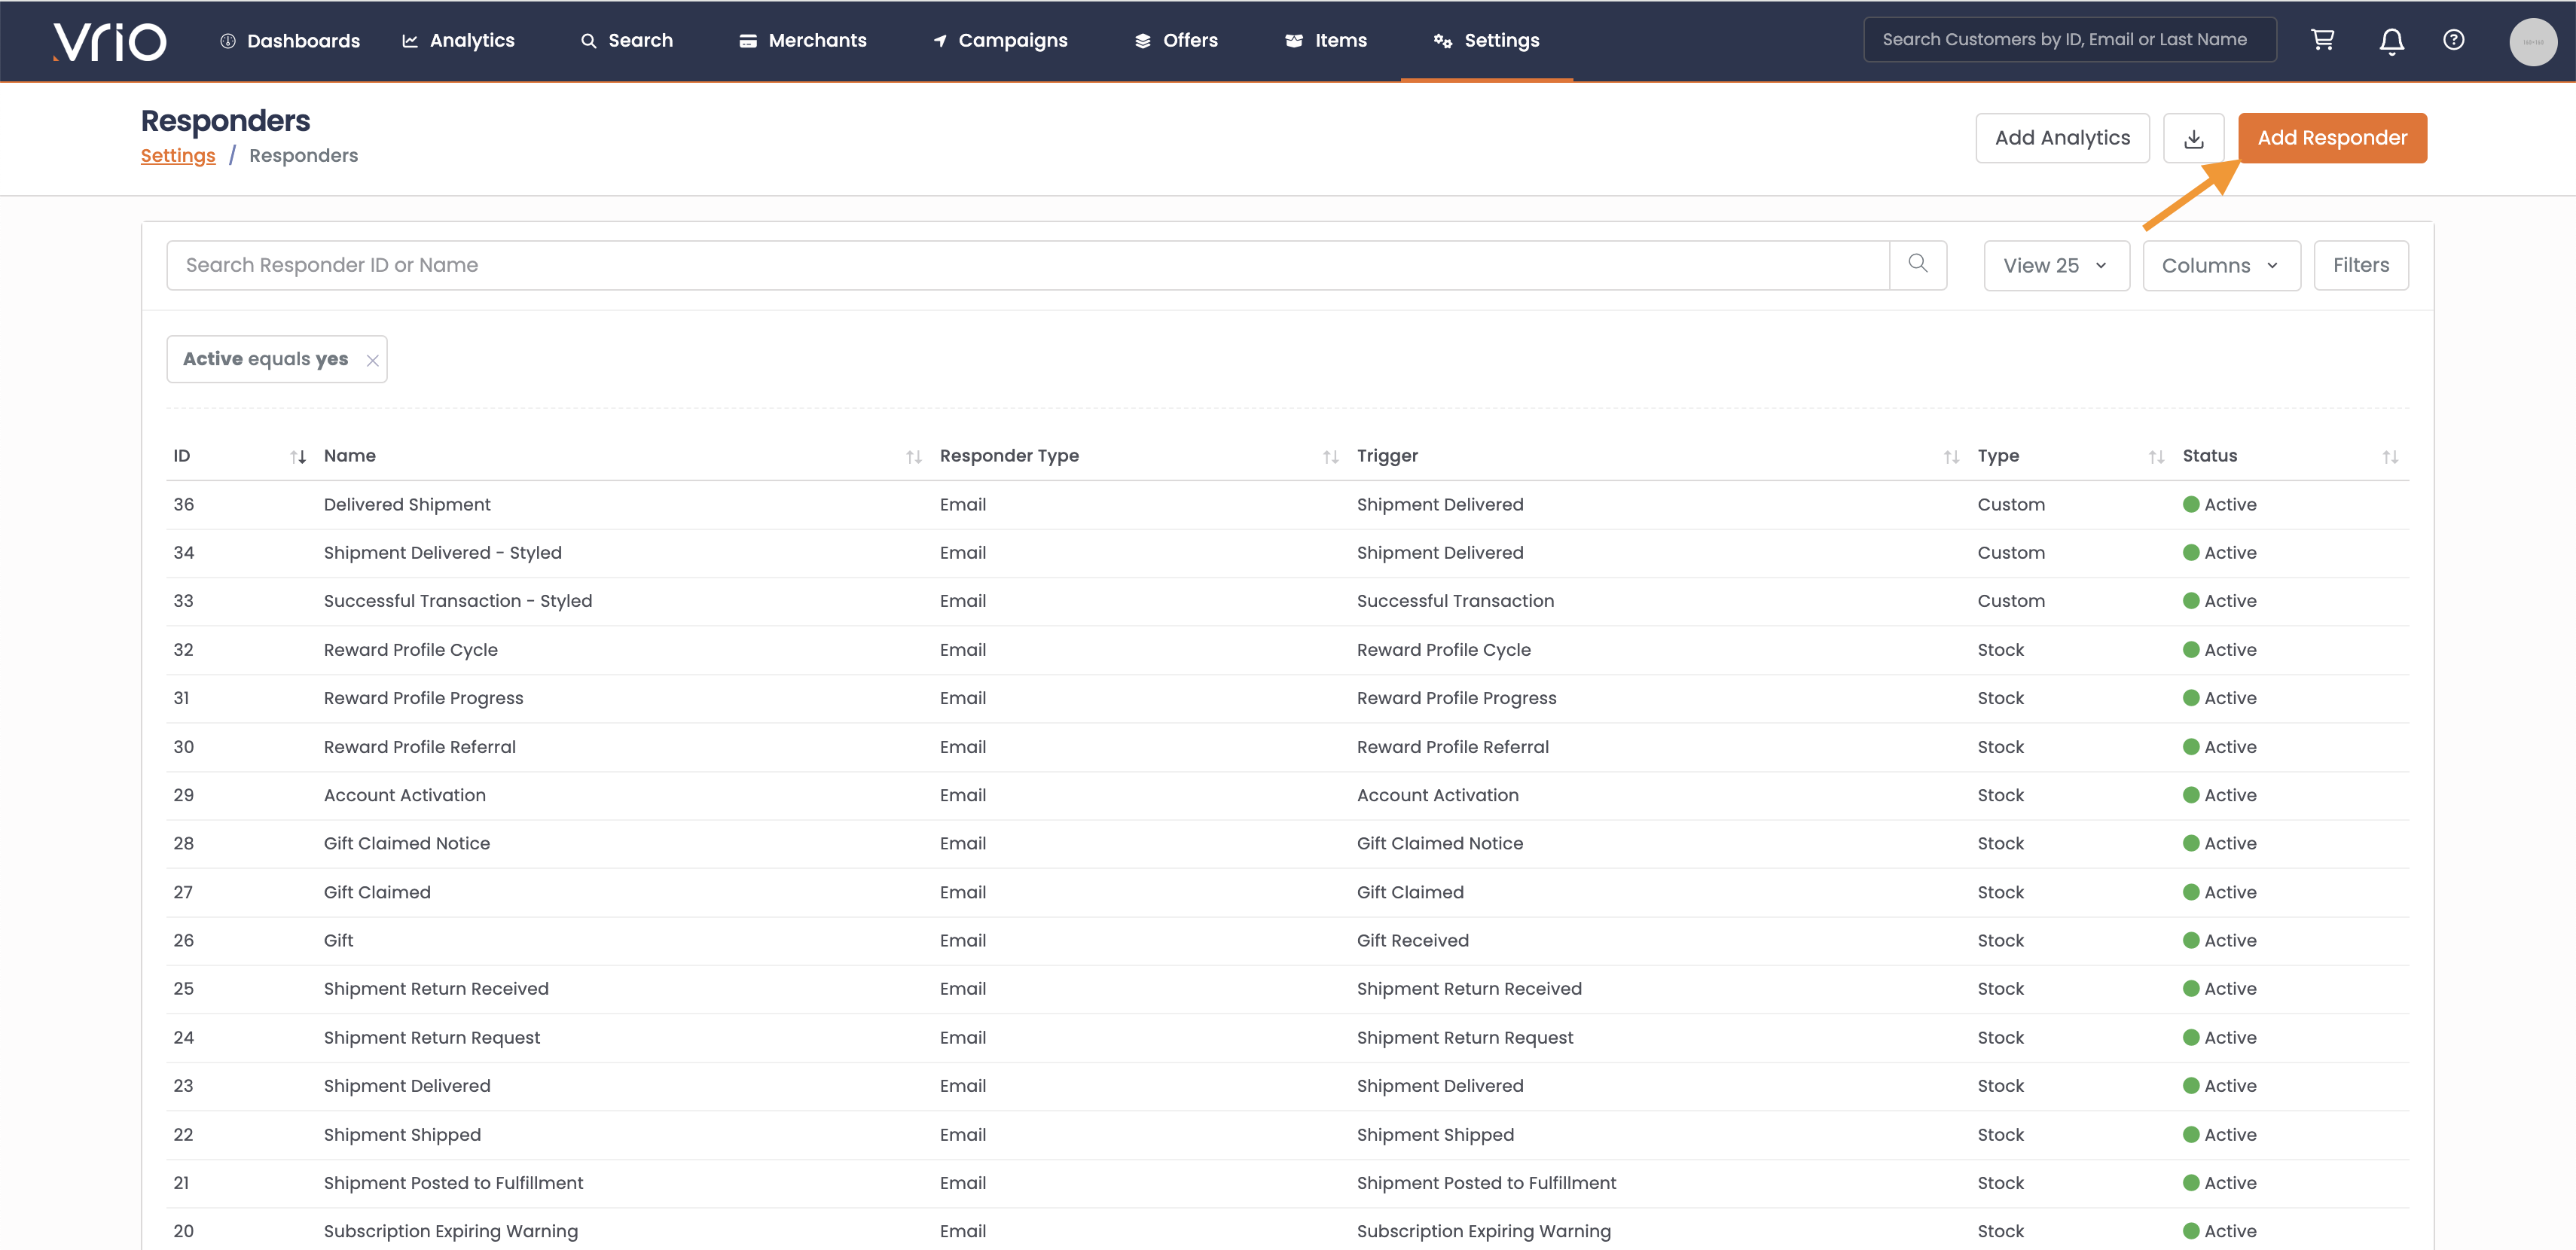The image size is (2576, 1250).
Task: Open the View 25 page size dropdown
Action: tap(2056, 265)
